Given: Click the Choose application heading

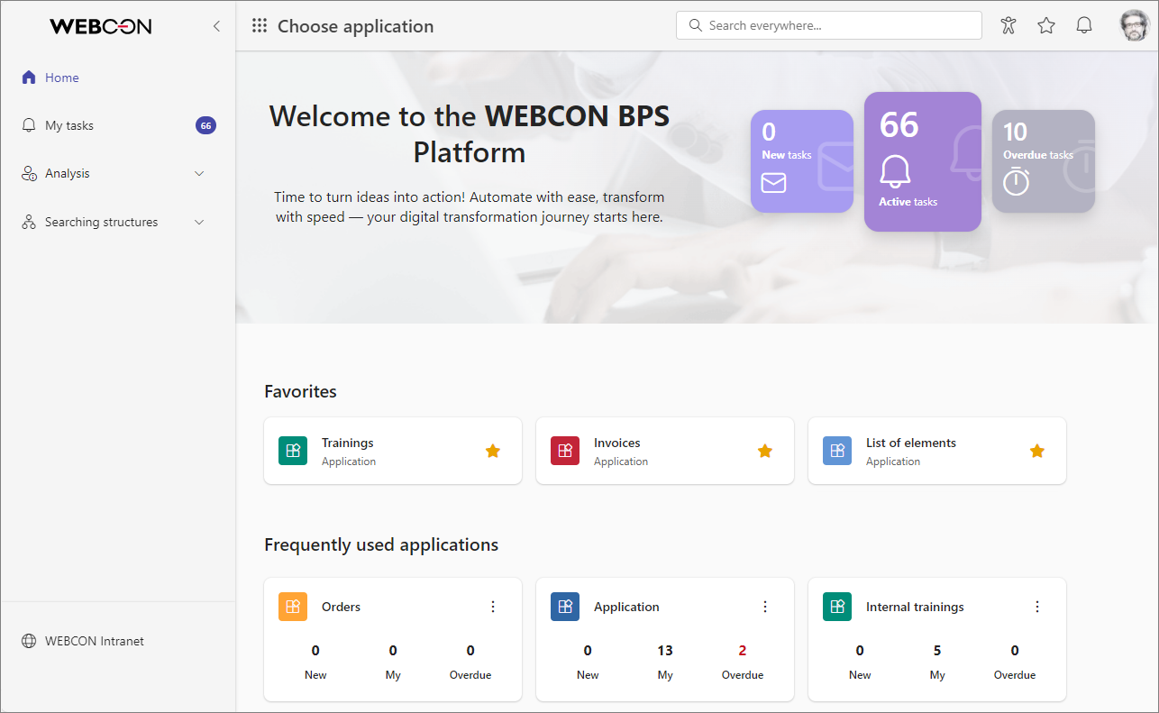Looking at the screenshot, I should 356,26.
